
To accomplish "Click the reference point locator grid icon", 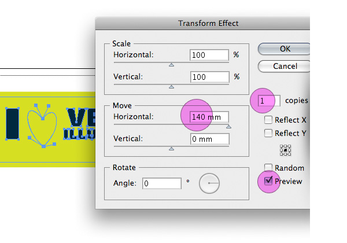I will click(285, 150).
